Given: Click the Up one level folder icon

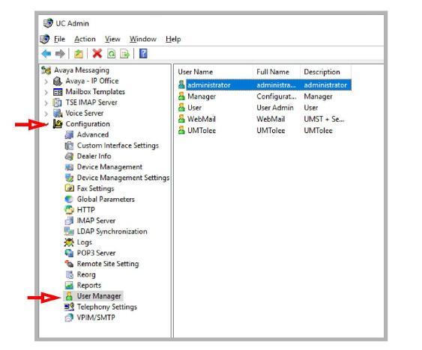Looking at the screenshot, I should coord(79,53).
